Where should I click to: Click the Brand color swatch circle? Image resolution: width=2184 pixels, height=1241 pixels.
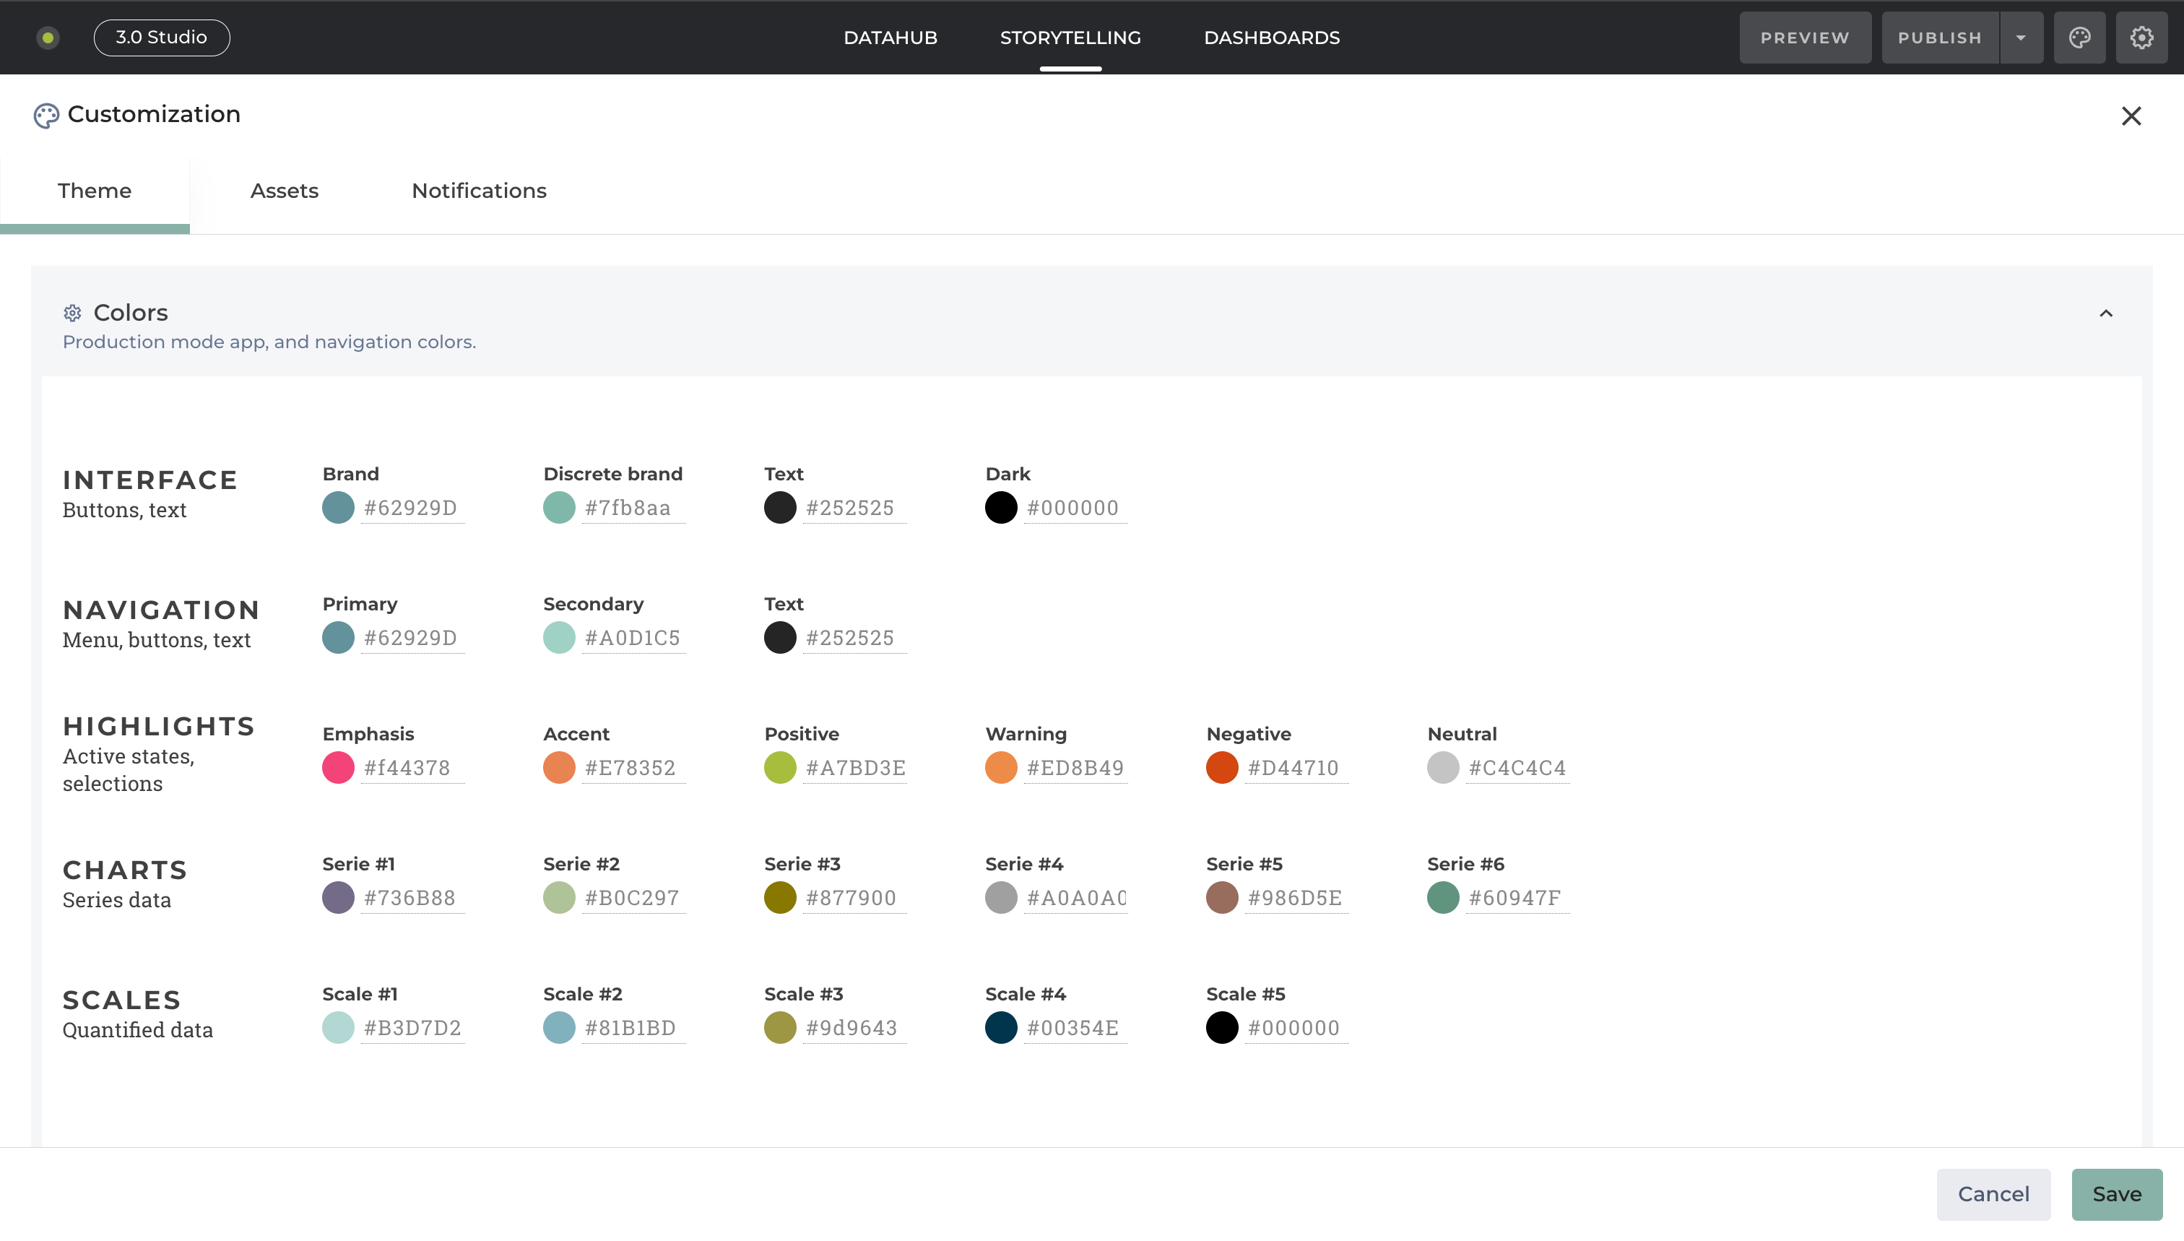pyautogui.click(x=338, y=507)
